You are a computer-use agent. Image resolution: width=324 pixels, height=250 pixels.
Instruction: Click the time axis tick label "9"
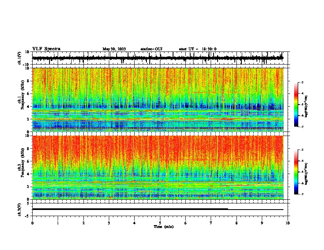pos(262,223)
